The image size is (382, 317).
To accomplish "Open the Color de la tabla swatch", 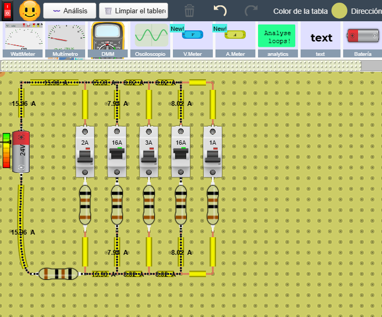I will [339, 11].
